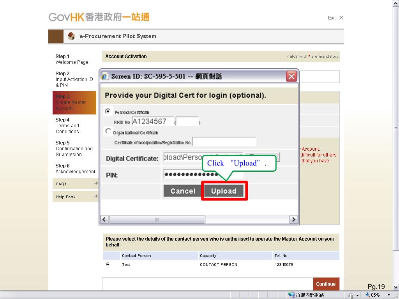The image size is (399, 299).
Task: Click the HKID check digit field in brackets
Action: 187,121
